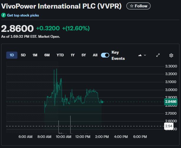Select the 1D time range
The image size is (181, 148).
12,55
